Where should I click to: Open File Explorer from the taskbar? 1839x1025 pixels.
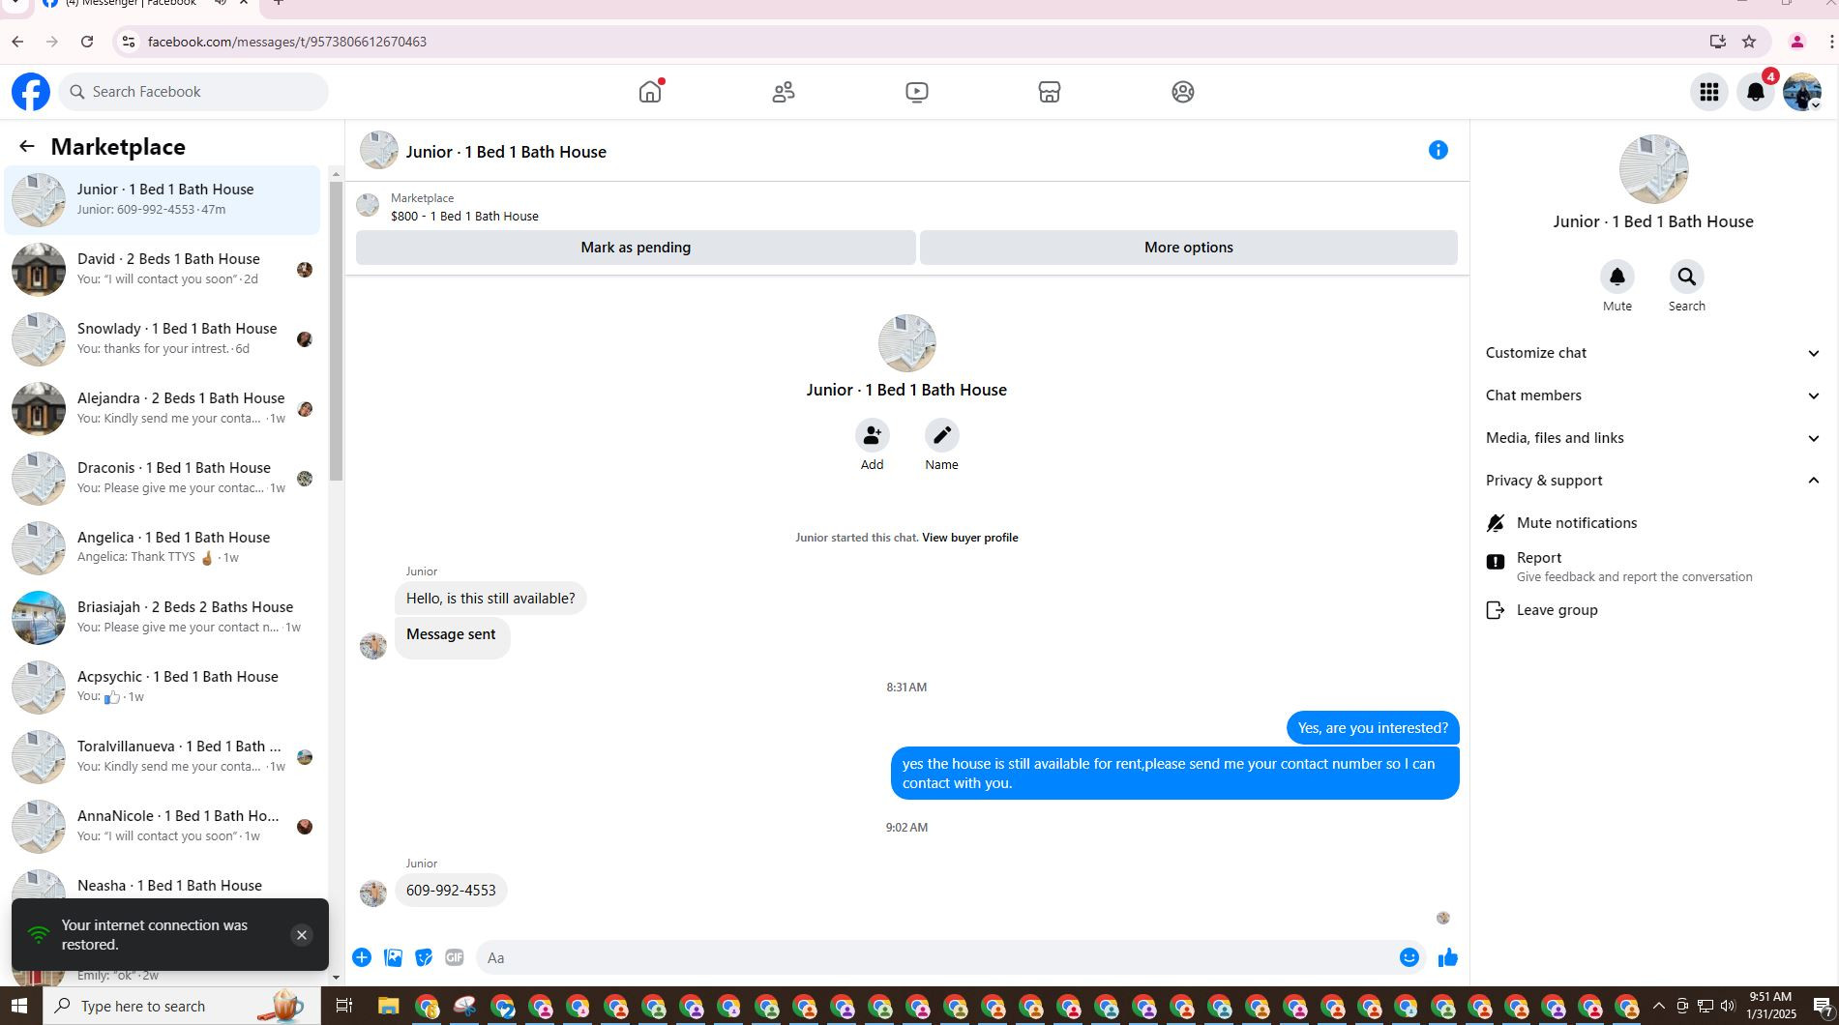[x=388, y=1006]
